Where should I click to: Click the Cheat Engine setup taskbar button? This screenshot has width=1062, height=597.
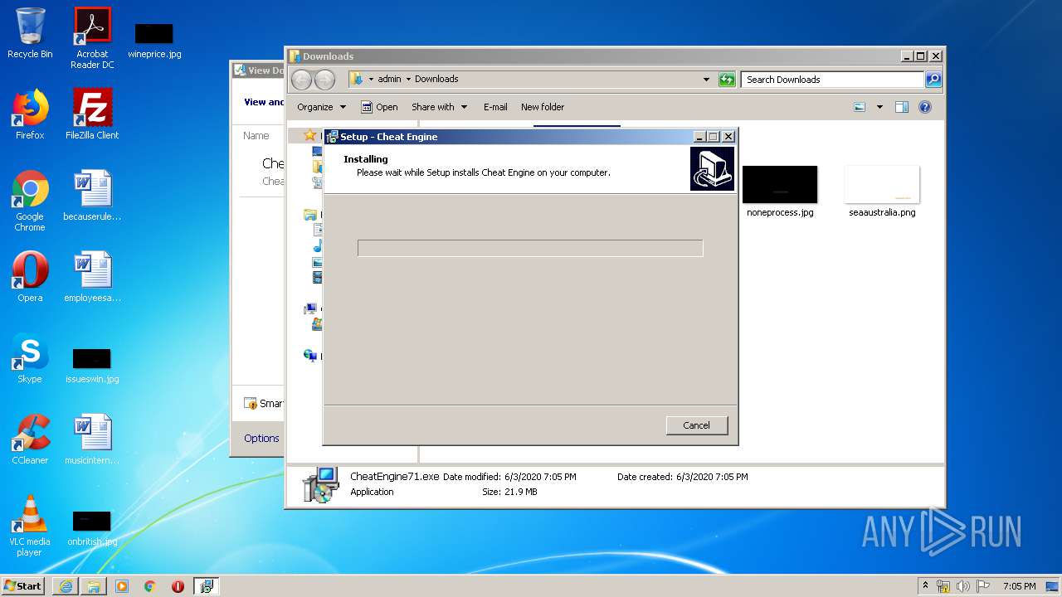click(x=206, y=586)
